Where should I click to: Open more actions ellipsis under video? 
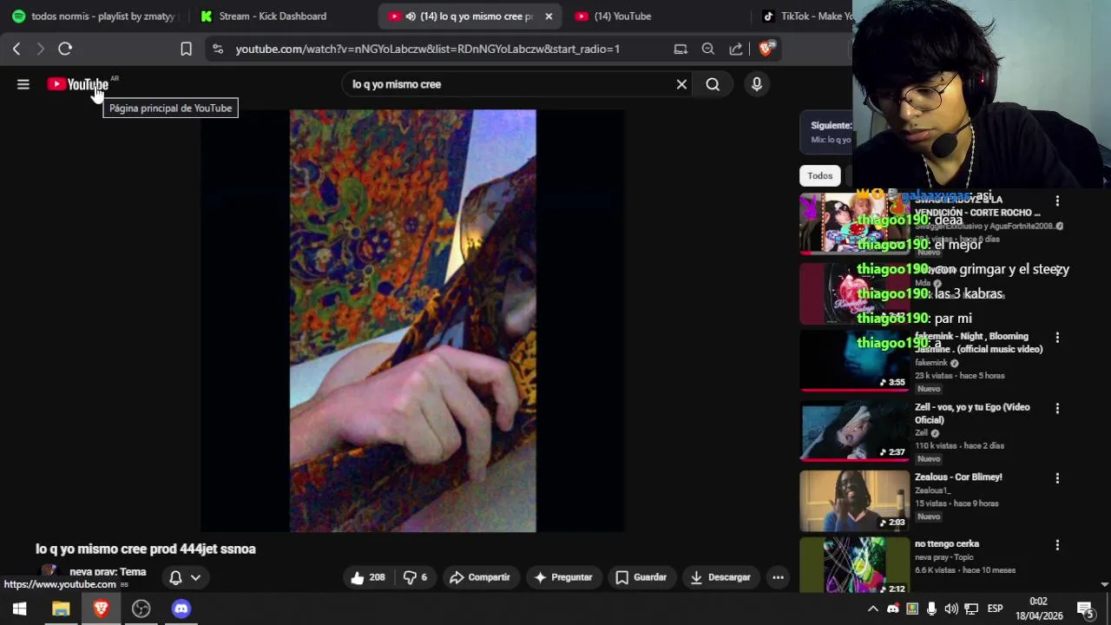click(778, 577)
